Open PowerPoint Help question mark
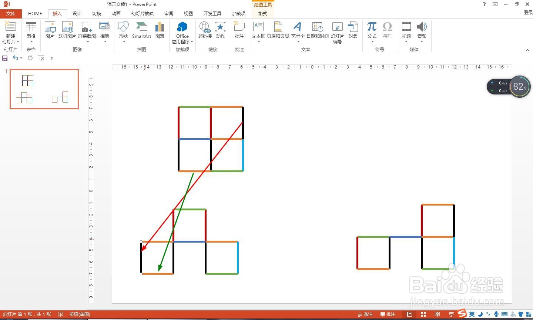 (484, 4)
